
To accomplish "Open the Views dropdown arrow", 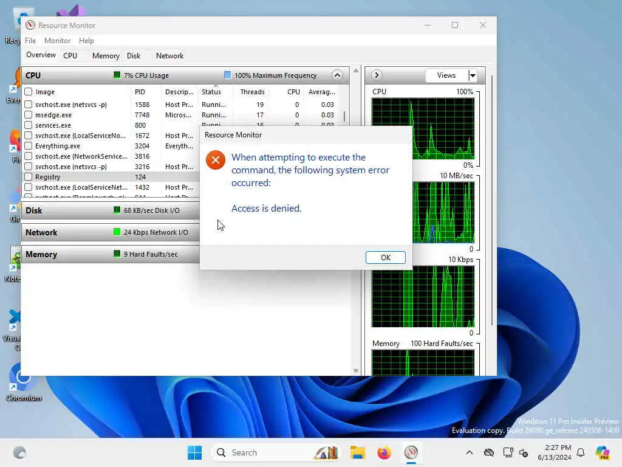I will point(473,75).
